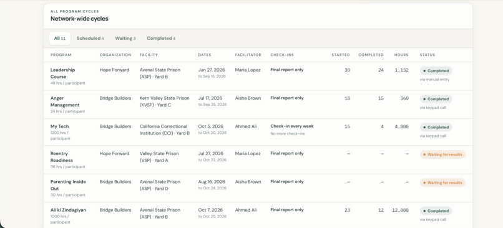This screenshot has height=228, width=503.
Task: Click Avenal State Prison Yard B for Leadership Course
Action: tap(160, 74)
